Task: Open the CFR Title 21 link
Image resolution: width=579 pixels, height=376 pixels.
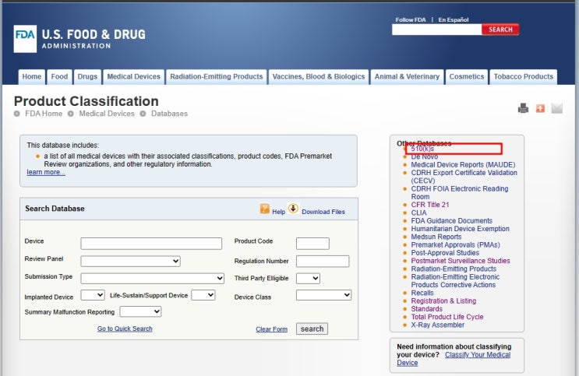Action: [430, 205]
